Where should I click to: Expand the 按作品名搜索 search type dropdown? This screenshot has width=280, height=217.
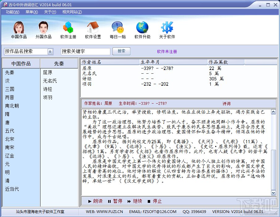[50, 52]
